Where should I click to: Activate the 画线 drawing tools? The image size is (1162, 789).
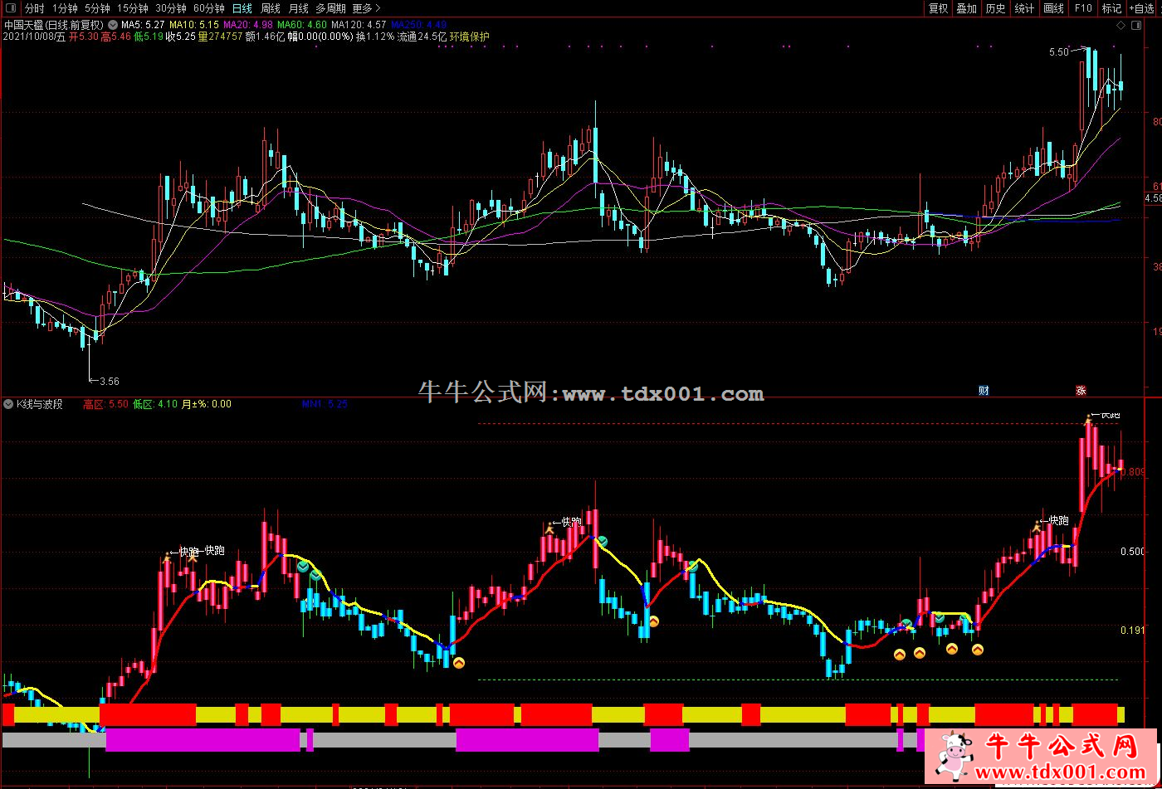click(x=1054, y=8)
